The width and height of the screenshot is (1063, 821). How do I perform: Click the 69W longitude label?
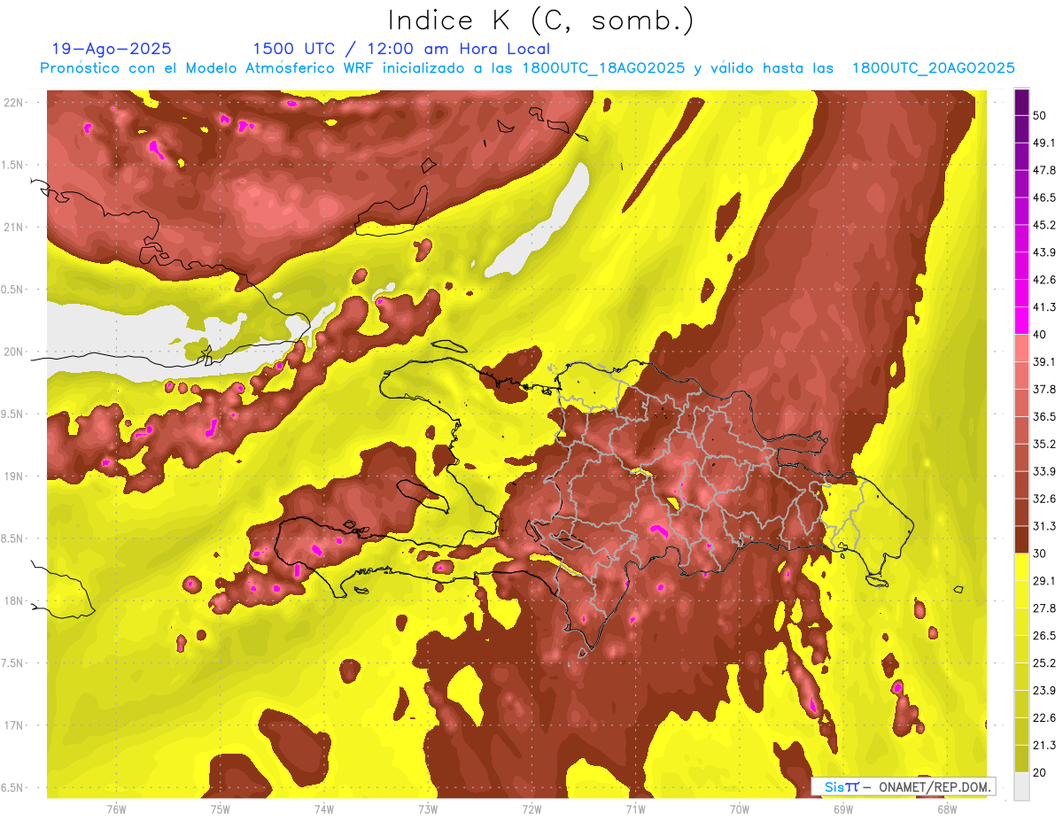(x=842, y=809)
